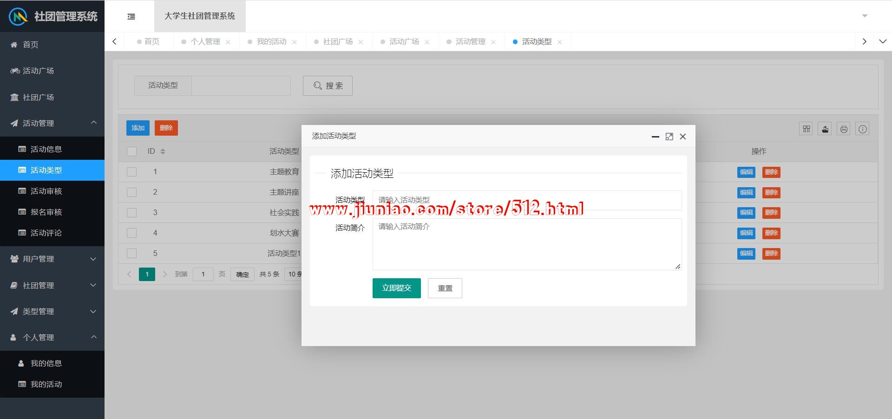
Task: Click the 立即提交 submit button
Action: 397,288
